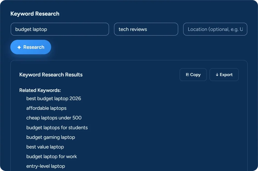Select 'best value laptop' keyword

click(x=45, y=147)
